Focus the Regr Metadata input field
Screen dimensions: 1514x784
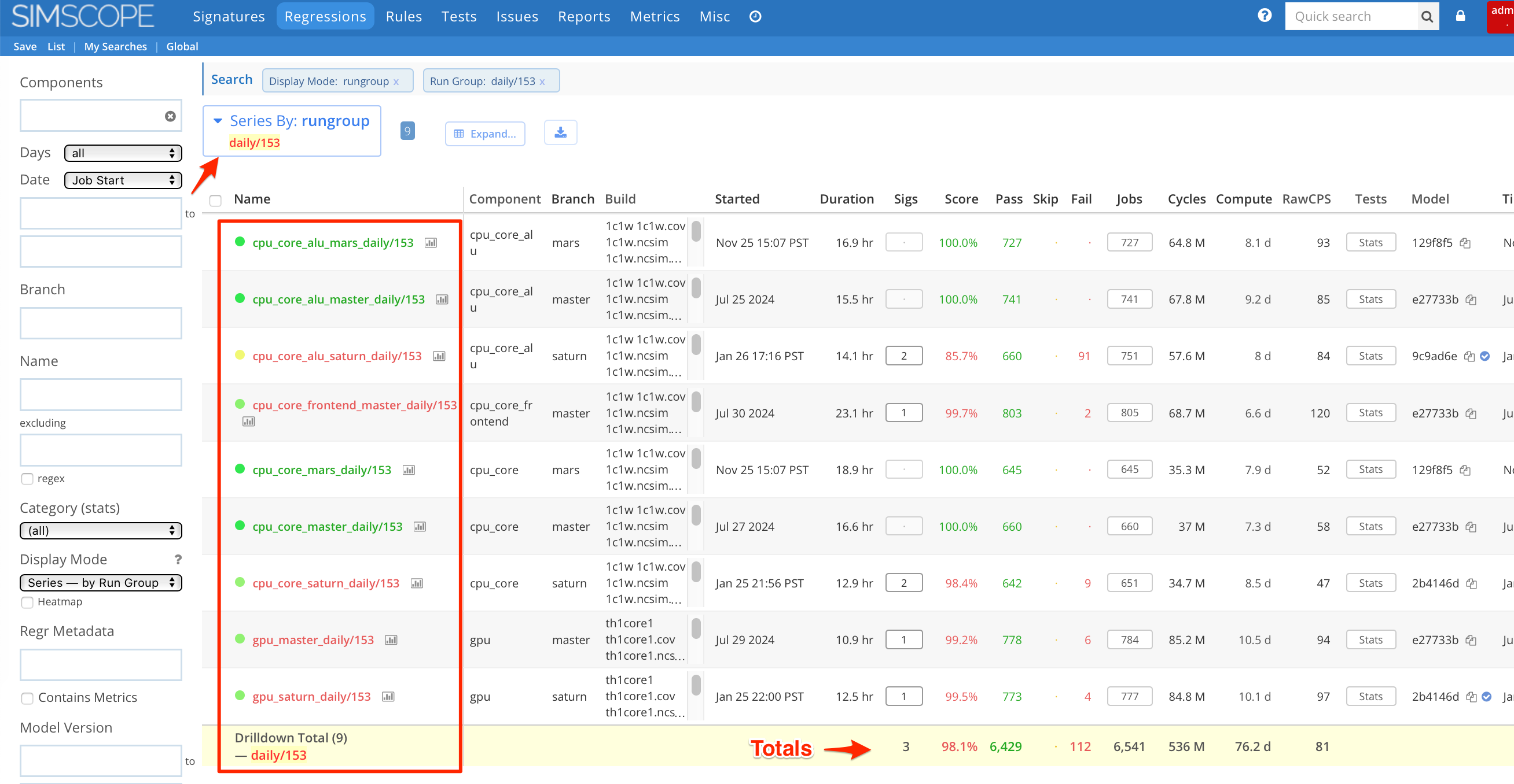pyautogui.click(x=101, y=664)
